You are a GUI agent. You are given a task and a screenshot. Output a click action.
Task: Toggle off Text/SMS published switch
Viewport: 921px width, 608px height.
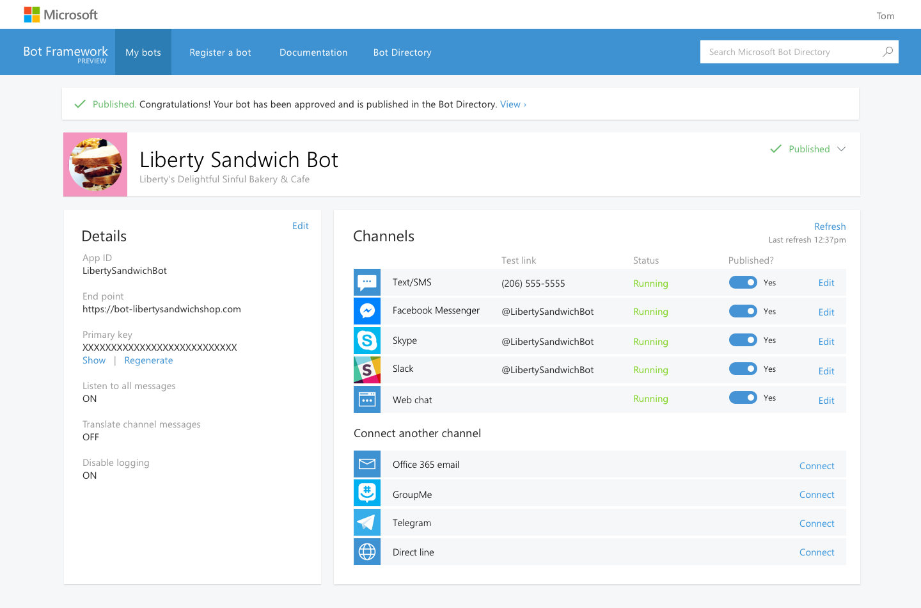(x=743, y=282)
